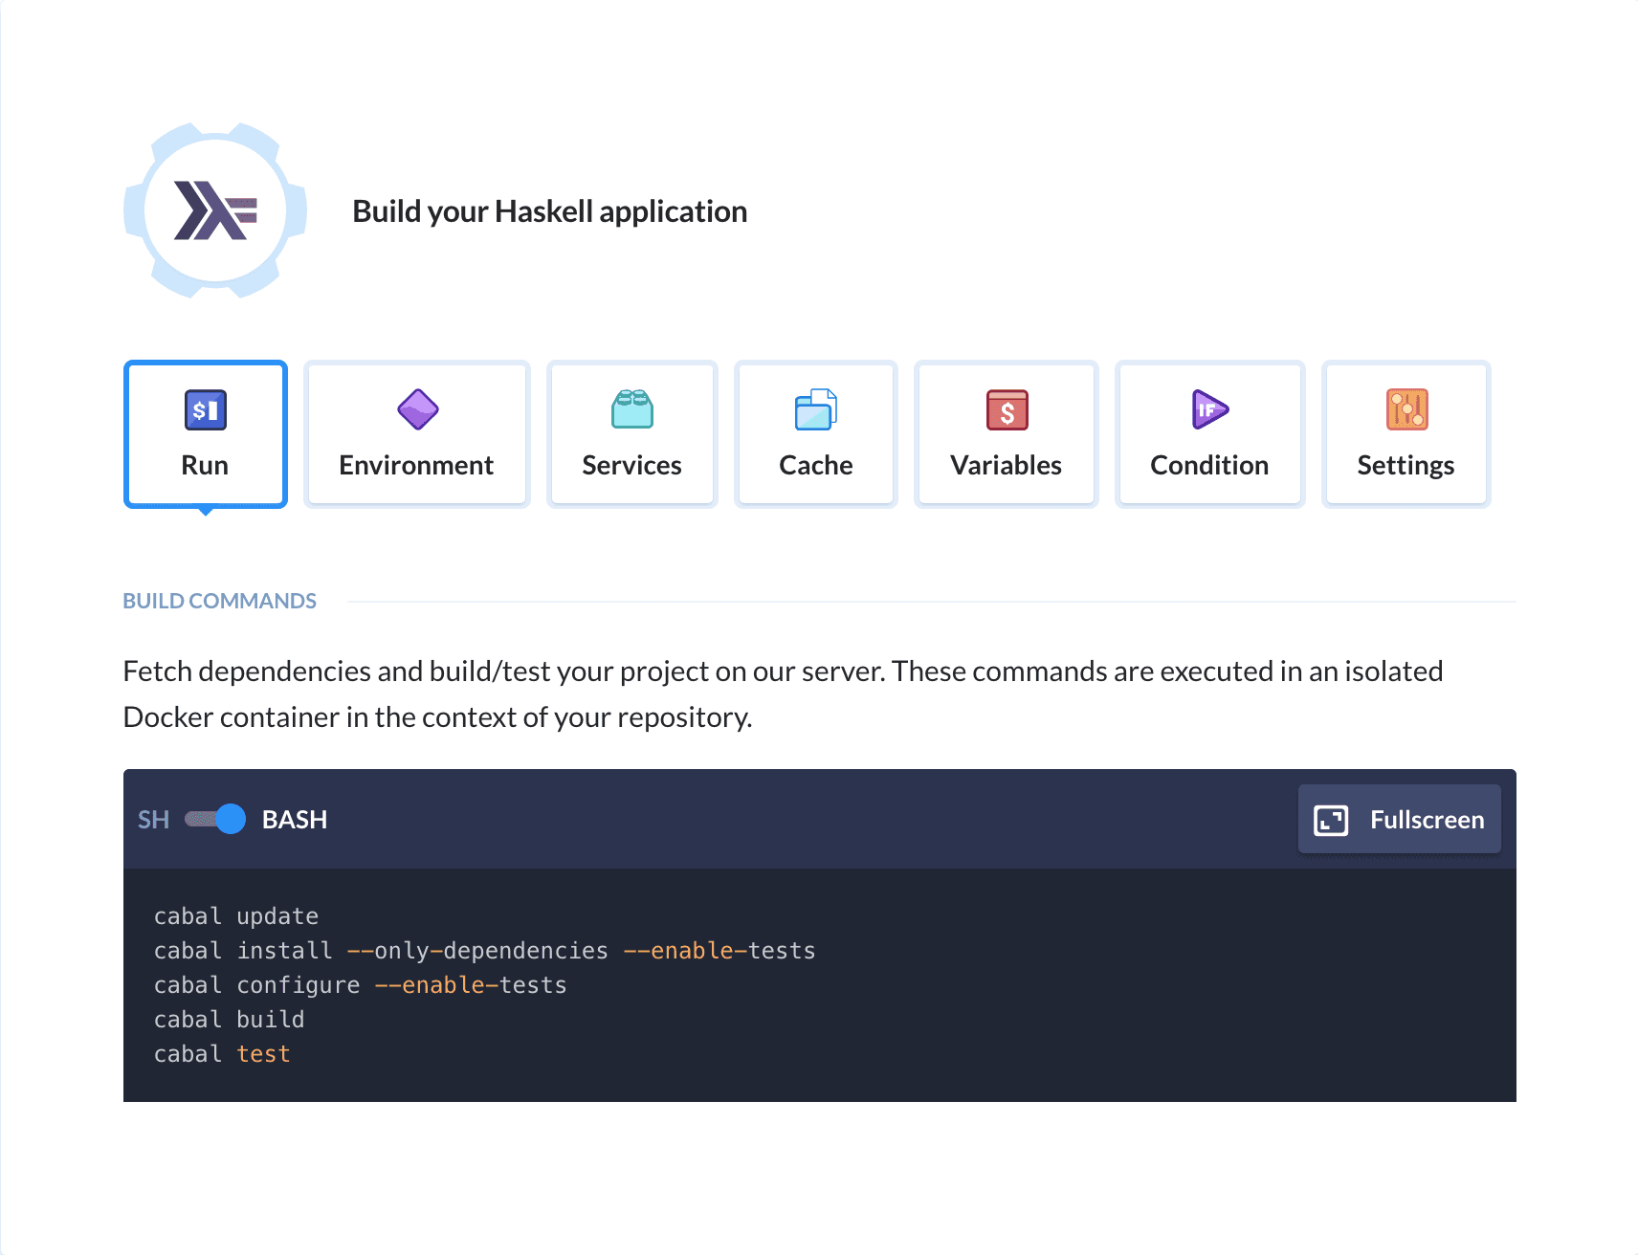
Task: Click the purple Environment diamond icon
Action: [x=416, y=409]
